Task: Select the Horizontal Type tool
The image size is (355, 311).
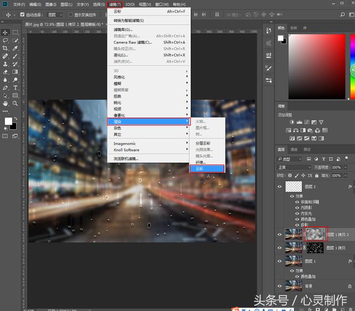Action: tap(15, 88)
